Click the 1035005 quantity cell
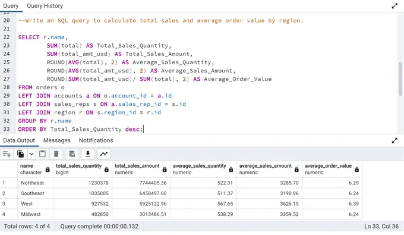Viewport: 404px width, 235px height. coord(83,193)
